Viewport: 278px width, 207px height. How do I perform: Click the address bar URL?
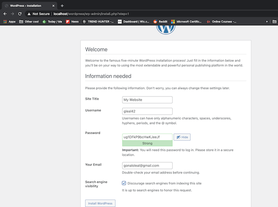91,14
